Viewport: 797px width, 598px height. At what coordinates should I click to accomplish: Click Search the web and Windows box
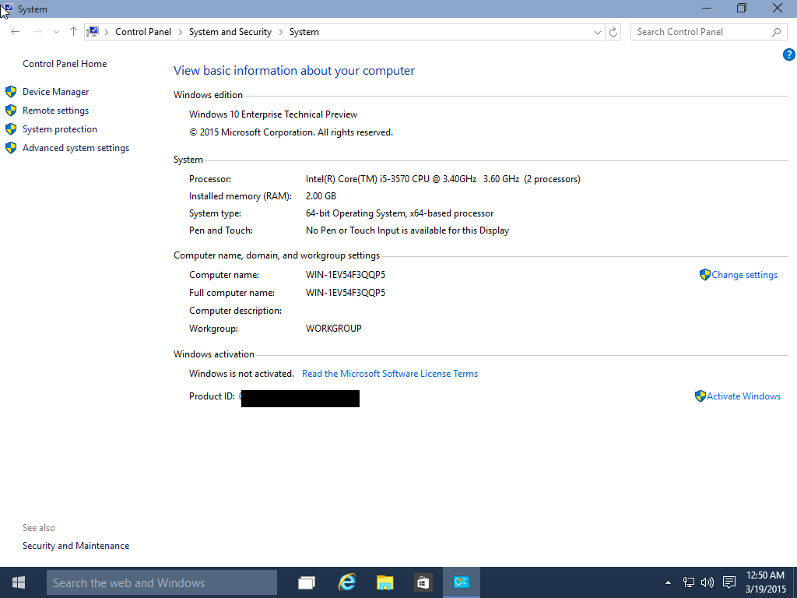(162, 582)
